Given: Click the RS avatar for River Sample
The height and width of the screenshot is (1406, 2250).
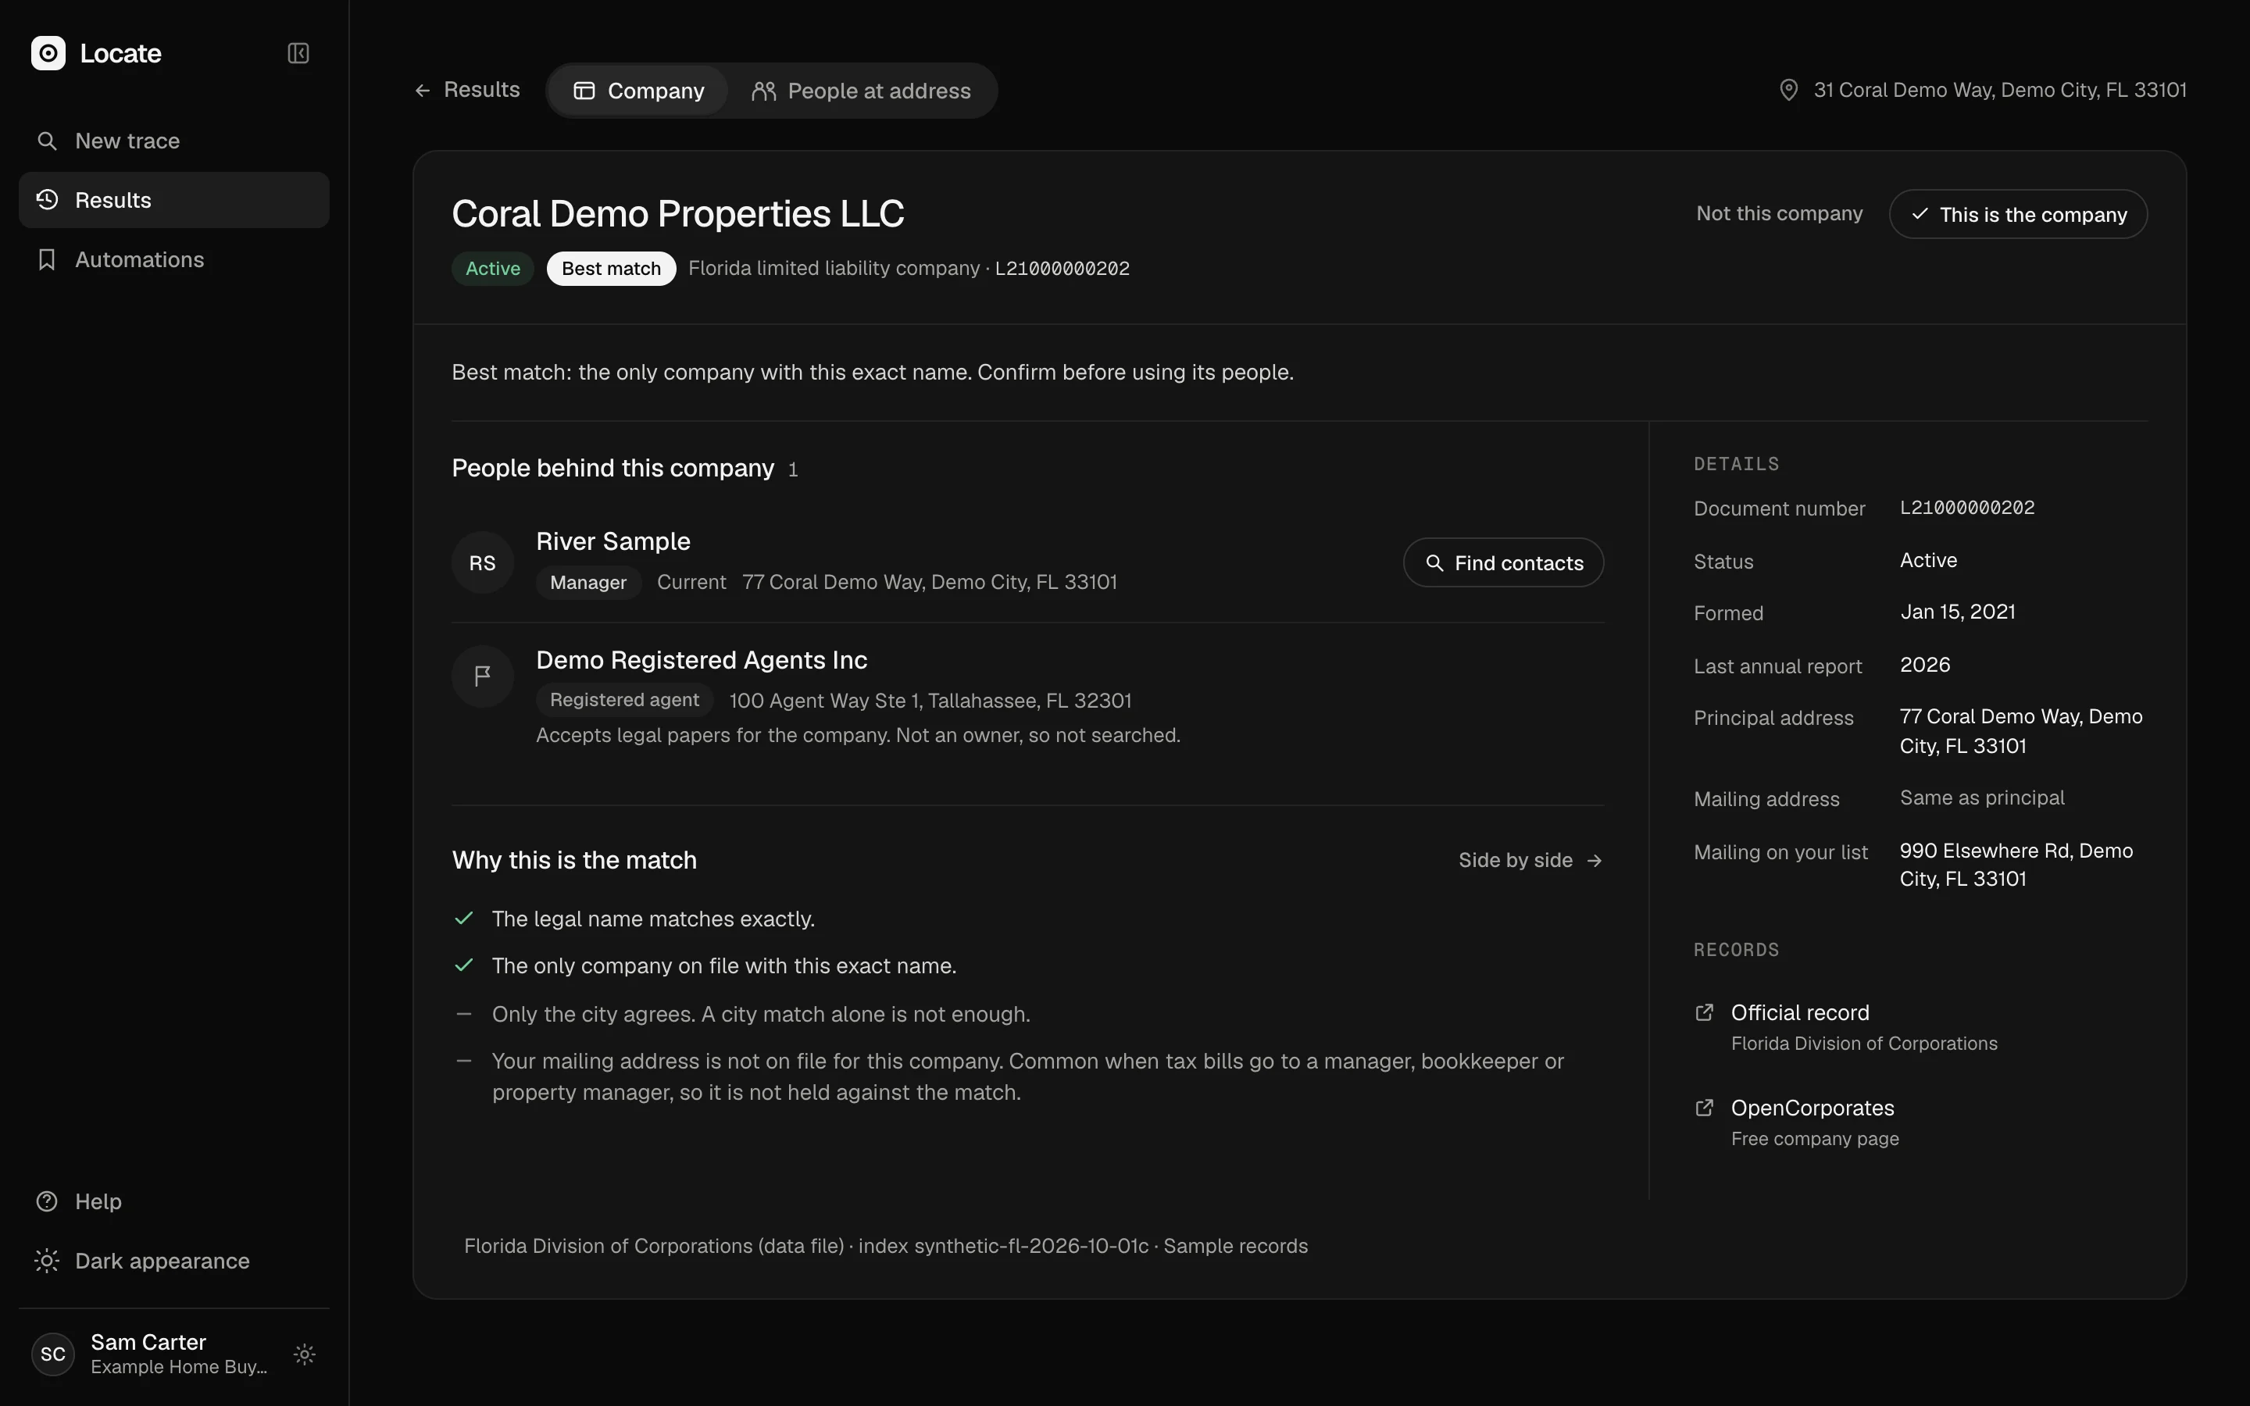Looking at the screenshot, I should [x=483, y=562].
